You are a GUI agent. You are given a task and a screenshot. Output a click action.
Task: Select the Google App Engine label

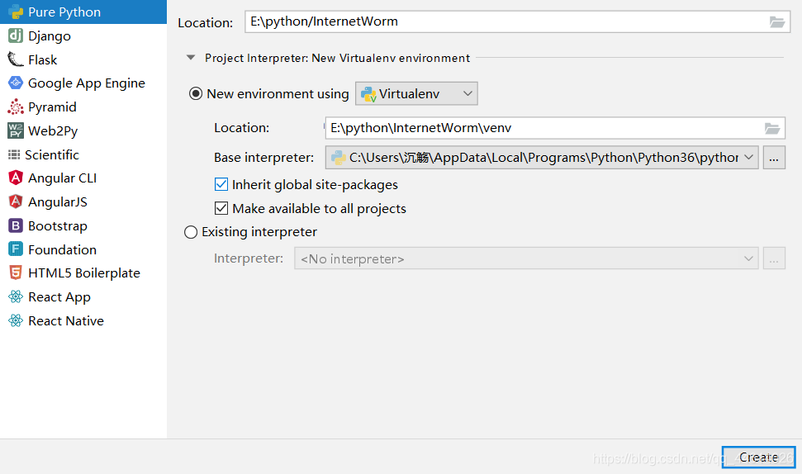[x=87, y=83]
